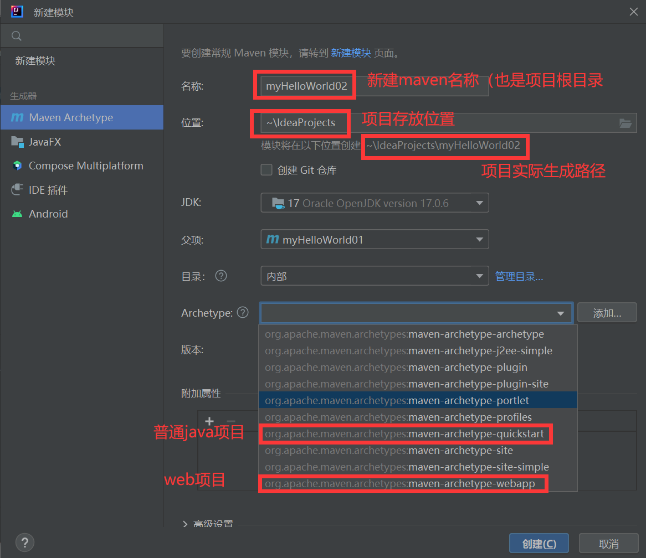The width and height of the screenshot is (646, 558).
Task: Open the 目录 内部 dropdown
Action: tap(375, 276)
